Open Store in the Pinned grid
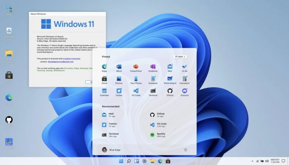Image resolution: width=289 pixels, height=165 pixels. 104,80
